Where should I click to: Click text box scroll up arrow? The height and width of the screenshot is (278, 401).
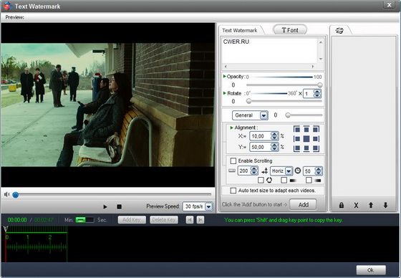(x=321, y=42)
